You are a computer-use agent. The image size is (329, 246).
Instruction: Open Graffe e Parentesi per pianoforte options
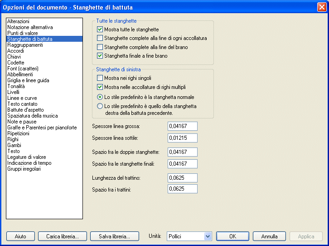coord(44,127)
